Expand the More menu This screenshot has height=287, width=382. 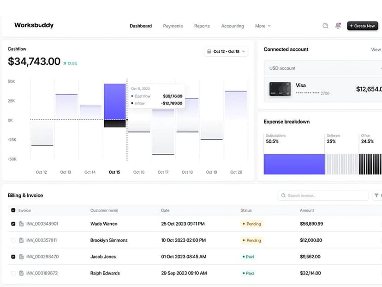click(x=263, y=26)
